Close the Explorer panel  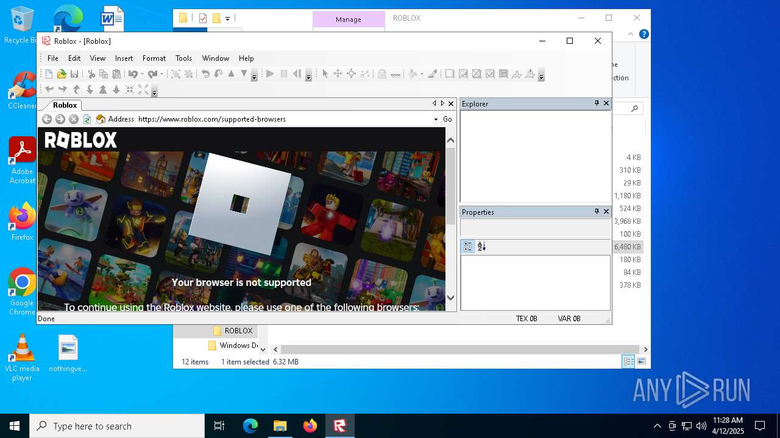(606, 103)
